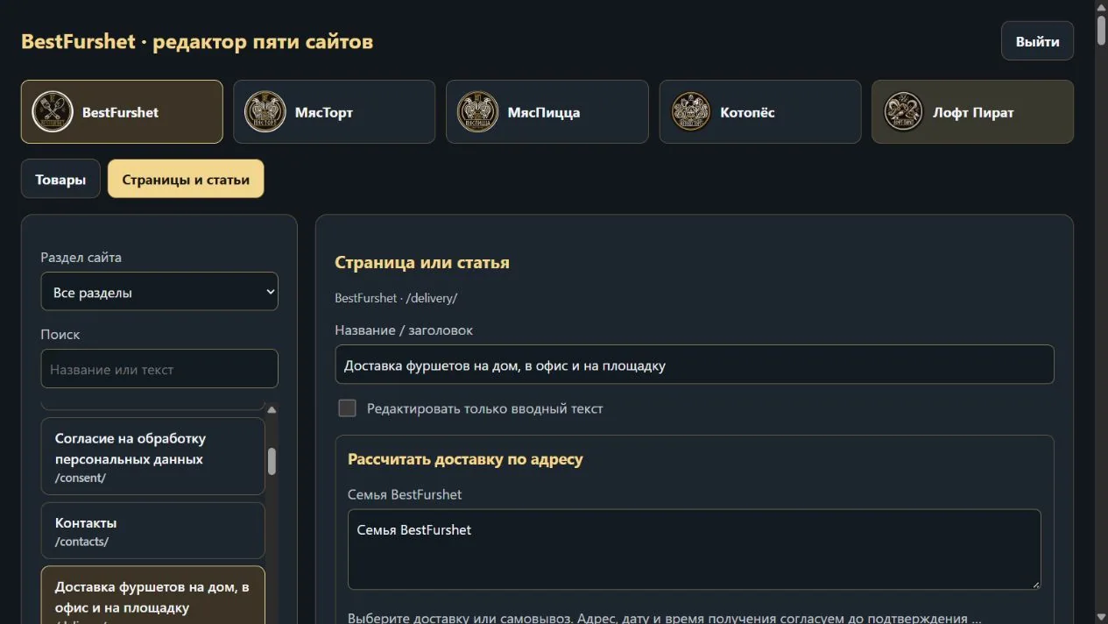Click the BestFurshet · /delivery/ path text

[396, 298]
